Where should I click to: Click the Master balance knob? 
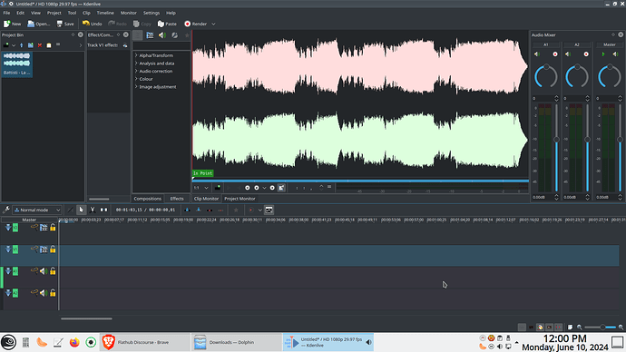tap(610, 76)
